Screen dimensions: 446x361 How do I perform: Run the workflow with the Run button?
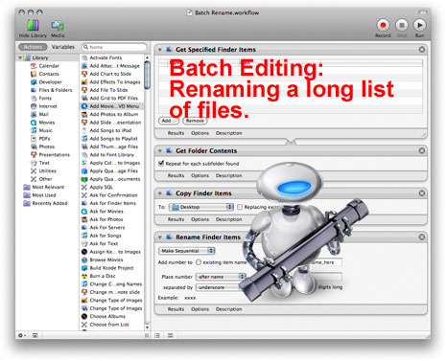(x=419, y=25)
